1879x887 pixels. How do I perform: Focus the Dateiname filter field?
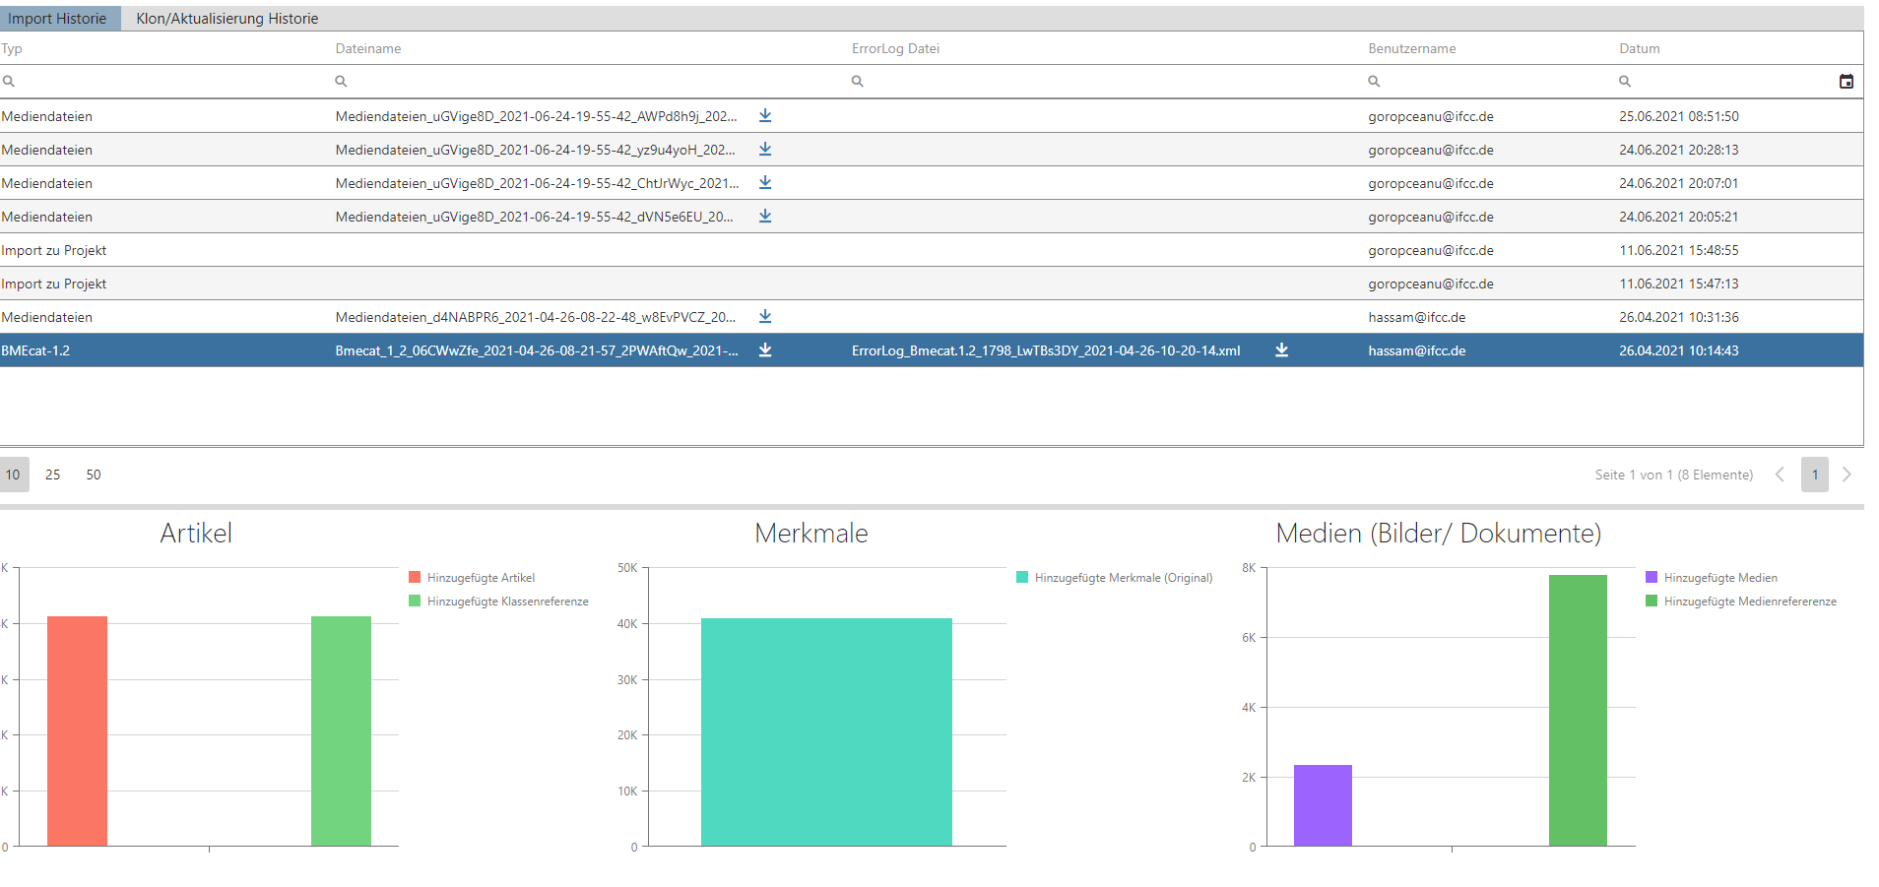586,82
